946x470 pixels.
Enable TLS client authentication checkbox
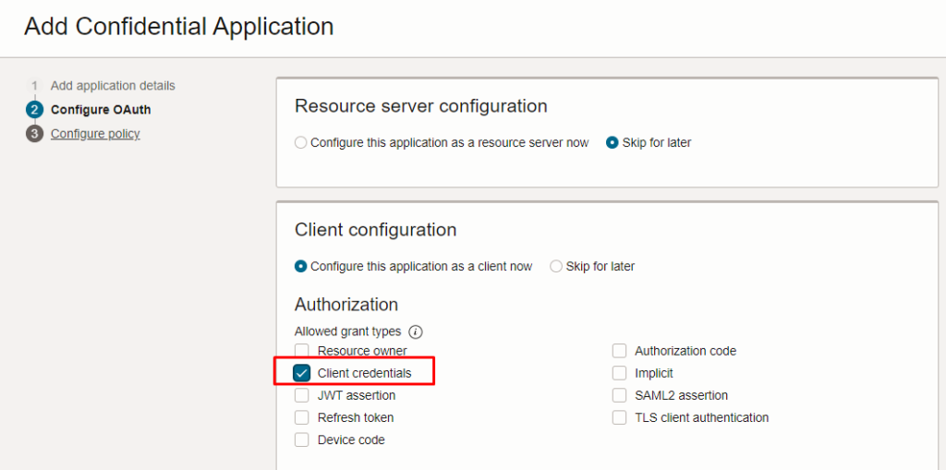(x=620, y=417)
